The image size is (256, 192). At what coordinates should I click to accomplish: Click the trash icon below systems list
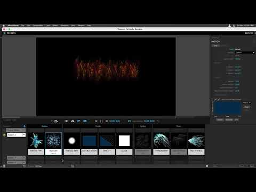4,166
